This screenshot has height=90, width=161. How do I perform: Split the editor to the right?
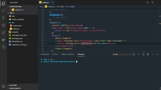click(x=153, y=2)
